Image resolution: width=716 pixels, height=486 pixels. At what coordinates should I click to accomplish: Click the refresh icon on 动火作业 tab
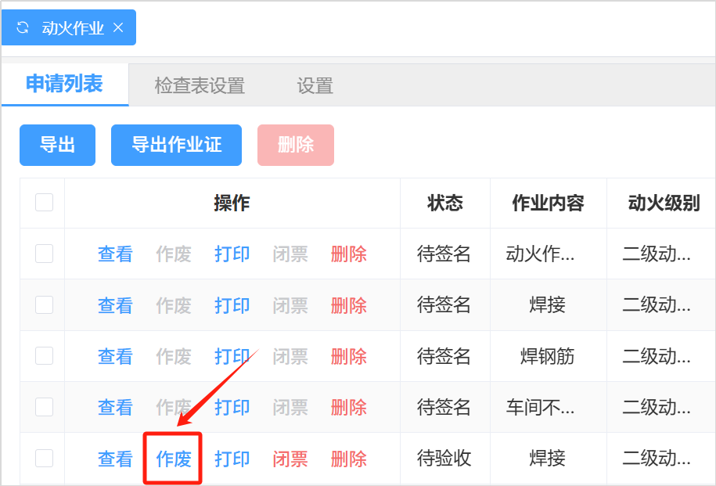[23, 28]
